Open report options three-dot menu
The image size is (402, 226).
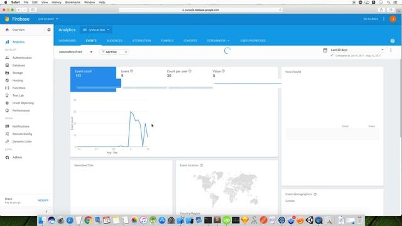tap(391, 50)
